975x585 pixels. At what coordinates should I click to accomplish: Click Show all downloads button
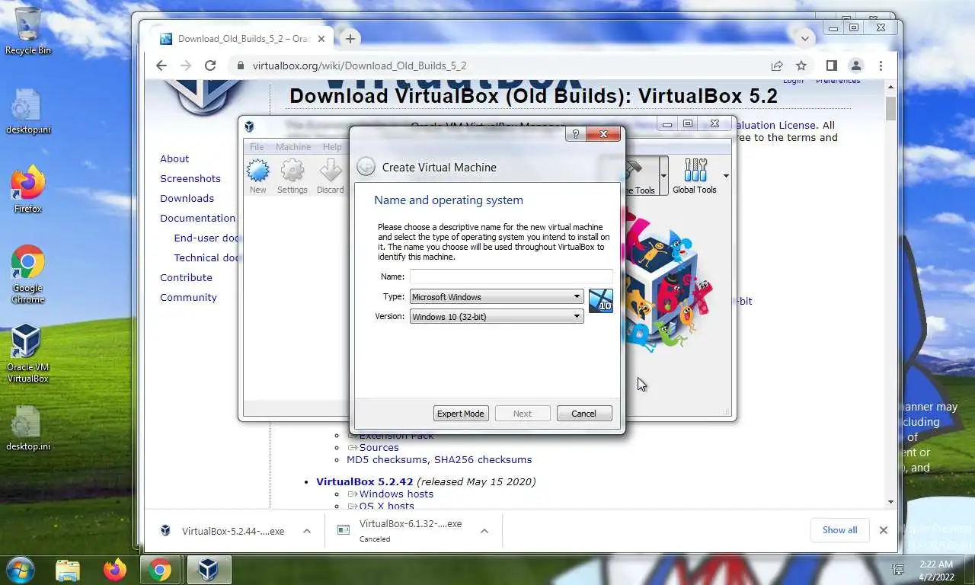[839, 530]
